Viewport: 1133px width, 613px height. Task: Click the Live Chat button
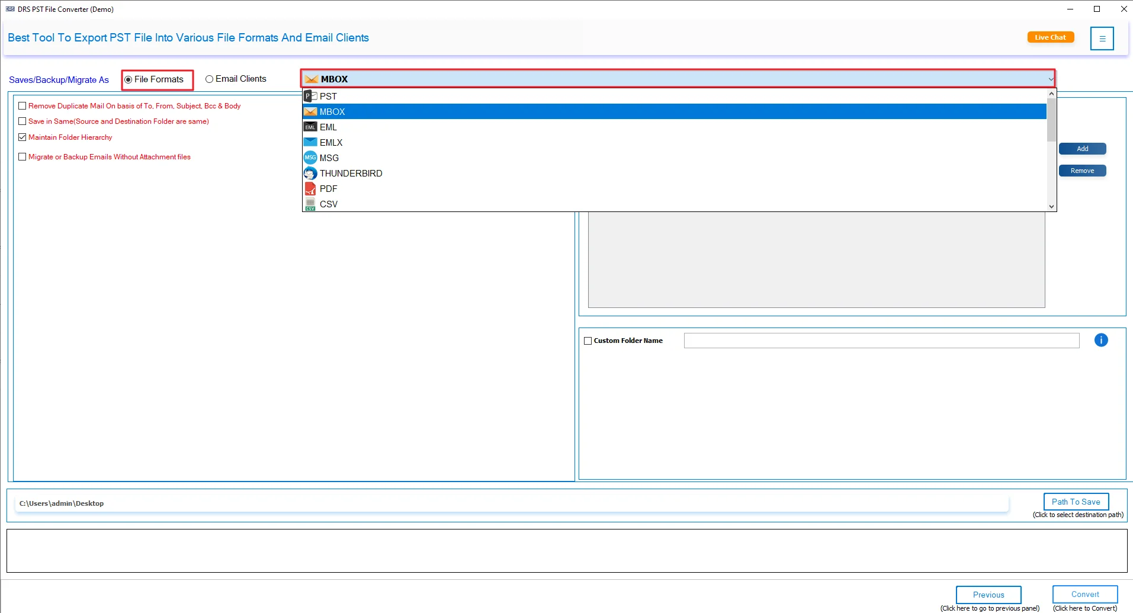[x=1050, y=37]
